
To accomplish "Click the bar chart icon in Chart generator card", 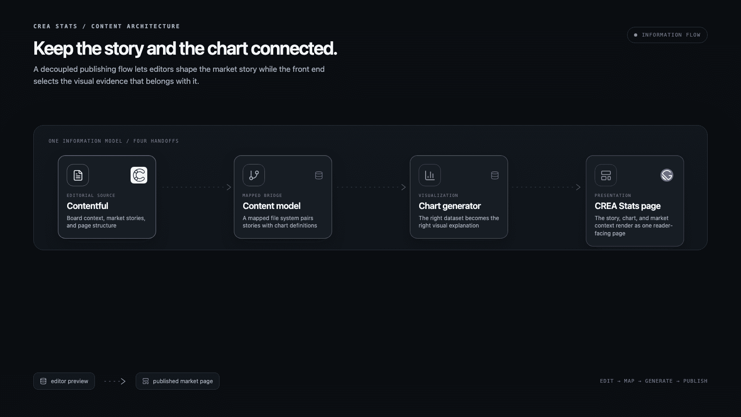I will pyautogui.click(x=430, y=175).
